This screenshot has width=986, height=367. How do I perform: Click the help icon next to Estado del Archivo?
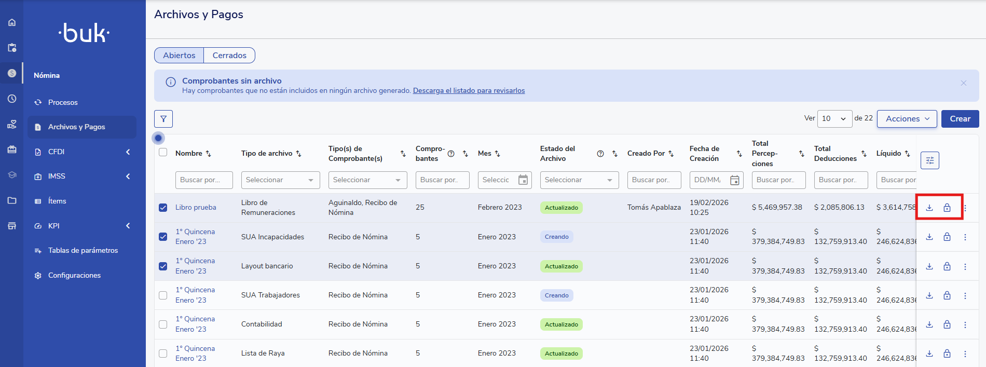600,154
